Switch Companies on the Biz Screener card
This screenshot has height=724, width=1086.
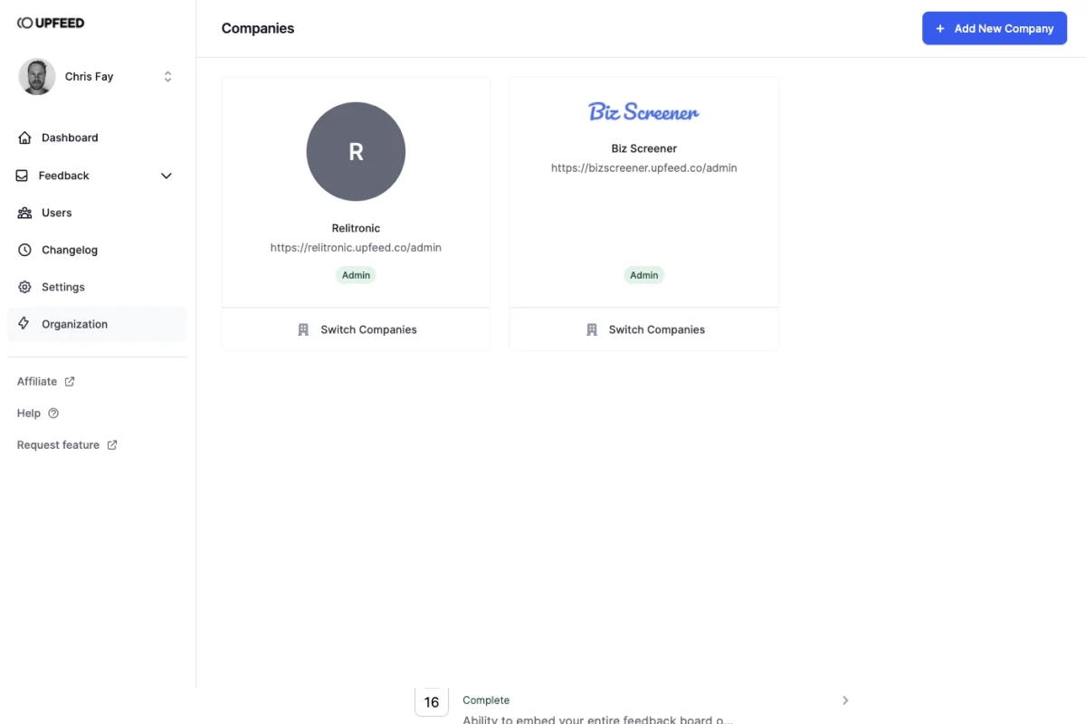click(644, 329)
